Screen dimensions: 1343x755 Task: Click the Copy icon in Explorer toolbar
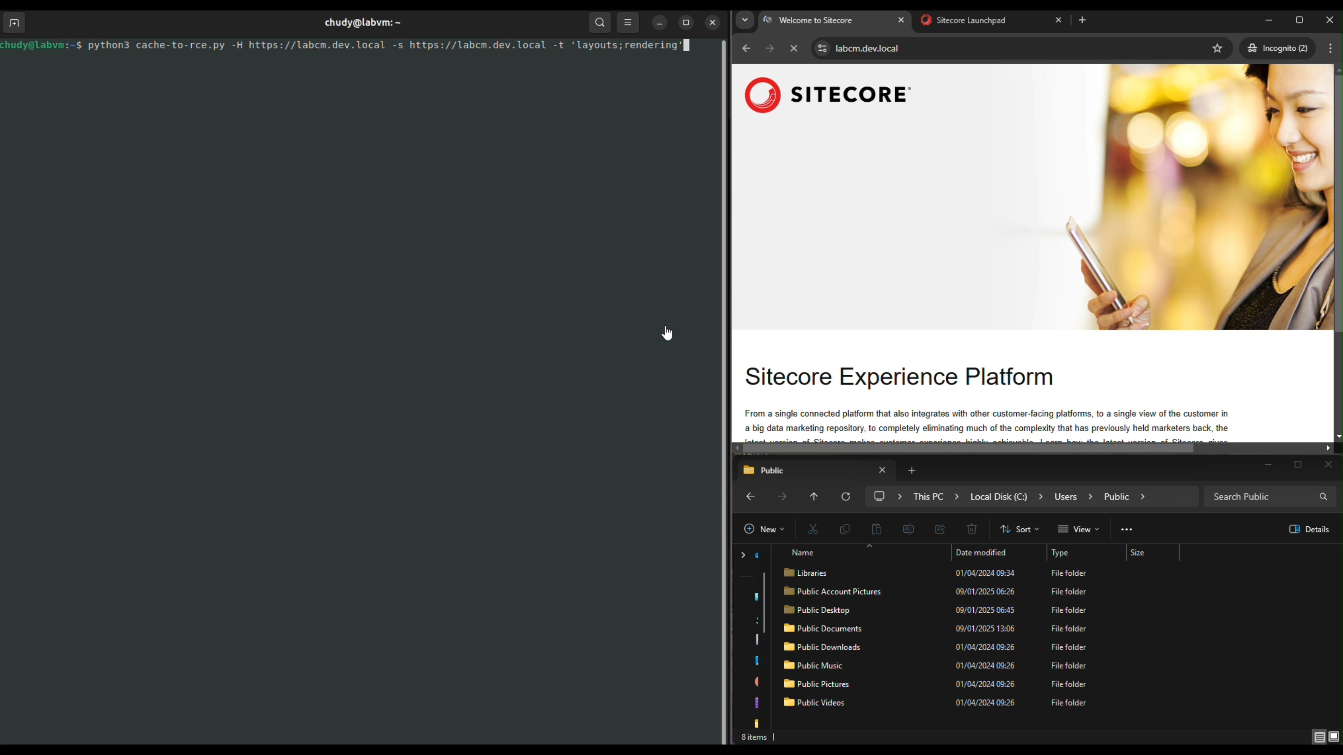coord(845,530)
